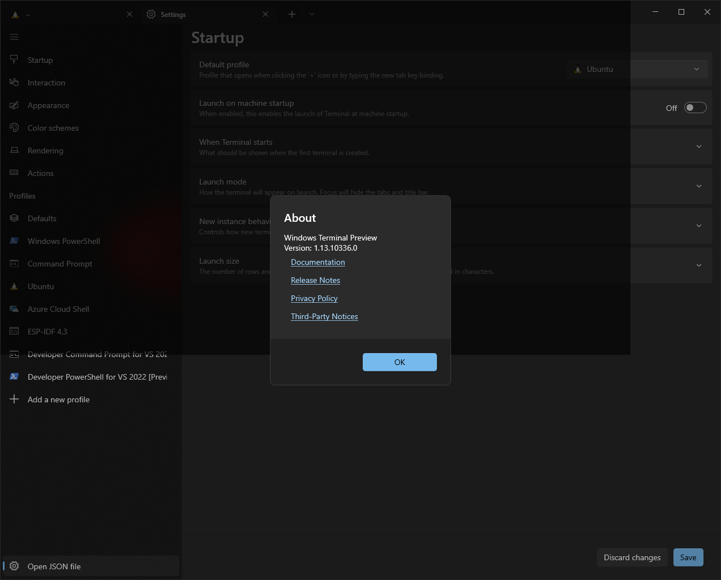
Task: Select the Ubuntu profile entry
Action: (x=91, y=286)
